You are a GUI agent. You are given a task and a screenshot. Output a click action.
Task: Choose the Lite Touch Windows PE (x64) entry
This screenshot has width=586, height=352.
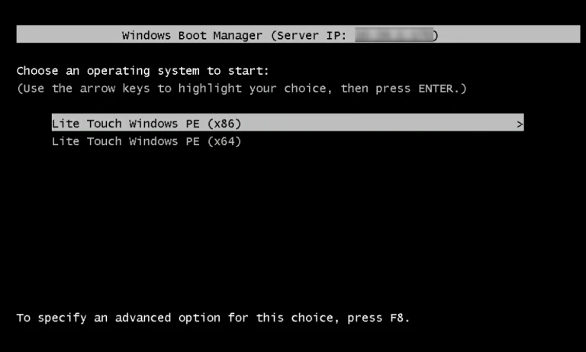pos(146,141)
